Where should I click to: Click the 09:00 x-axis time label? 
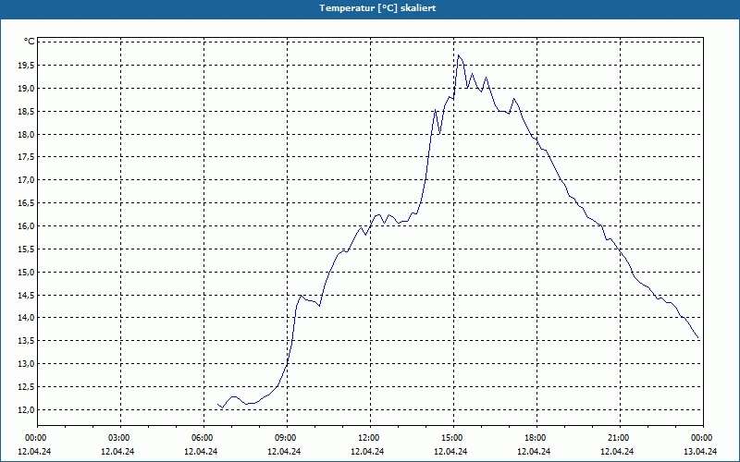(x=285, y=437)
